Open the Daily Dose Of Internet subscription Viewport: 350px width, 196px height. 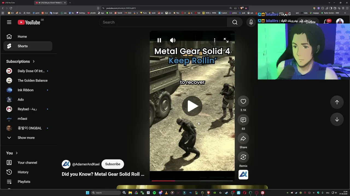(x=28, y=71)
